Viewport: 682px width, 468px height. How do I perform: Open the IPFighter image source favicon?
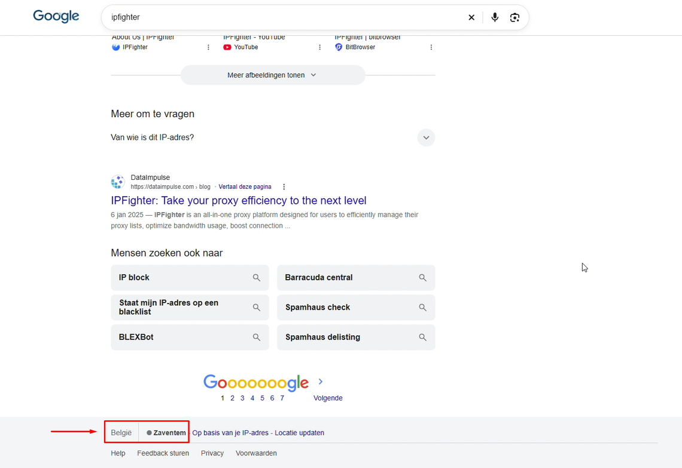tap(115, 47)
